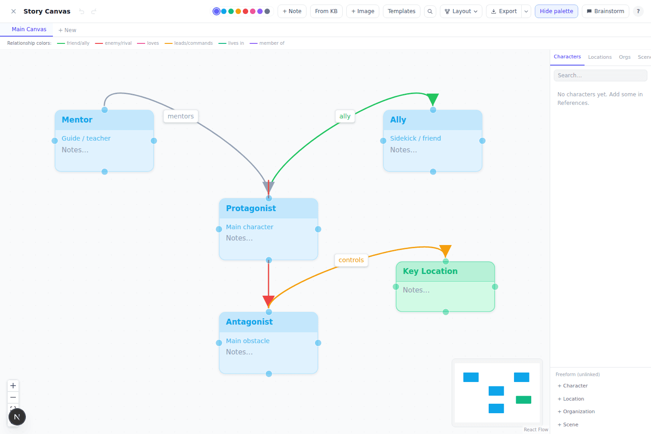Toggle the Hide palette button
Image resolution: width=651 pixels, height=434 pixels.
(x=557, y=11)
